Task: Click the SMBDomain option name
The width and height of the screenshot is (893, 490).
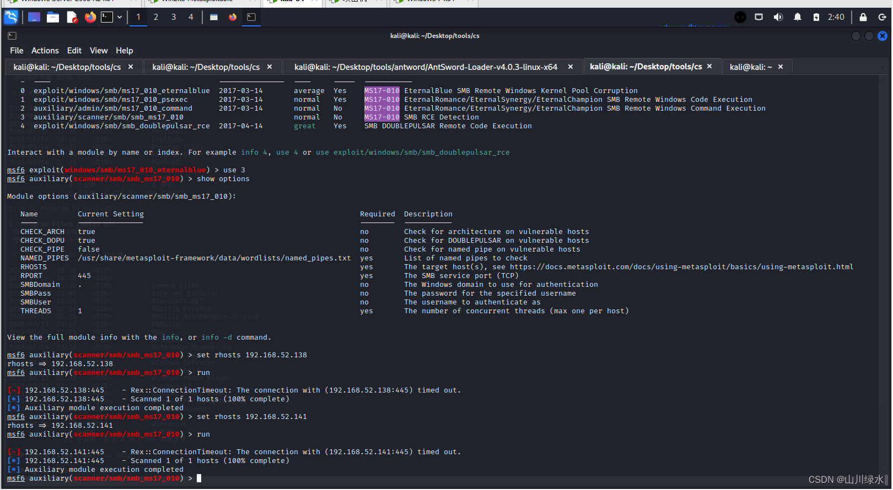Action: pos(40,285)
